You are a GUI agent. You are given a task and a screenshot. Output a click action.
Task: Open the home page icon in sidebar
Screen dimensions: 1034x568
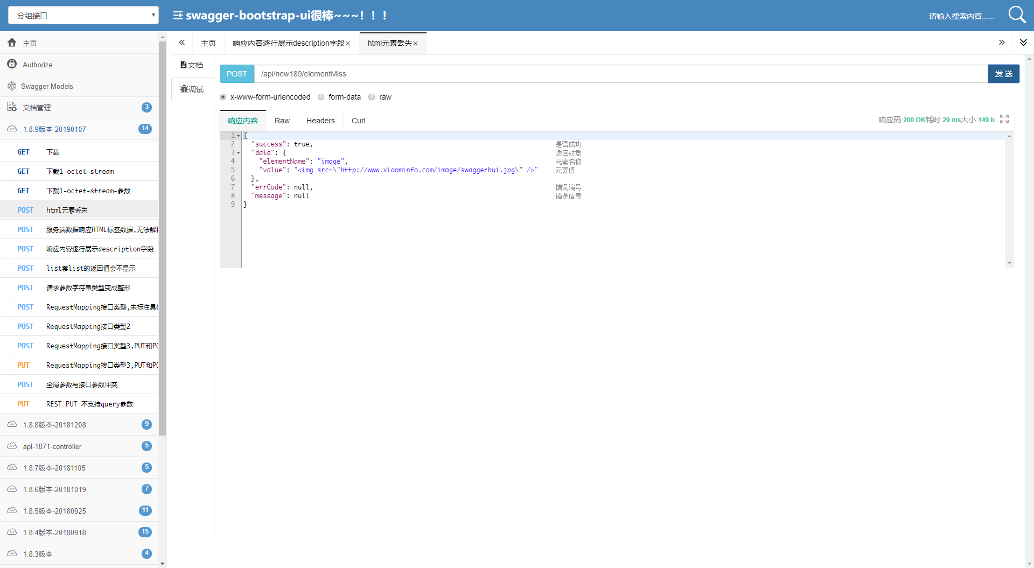[12, 43]
